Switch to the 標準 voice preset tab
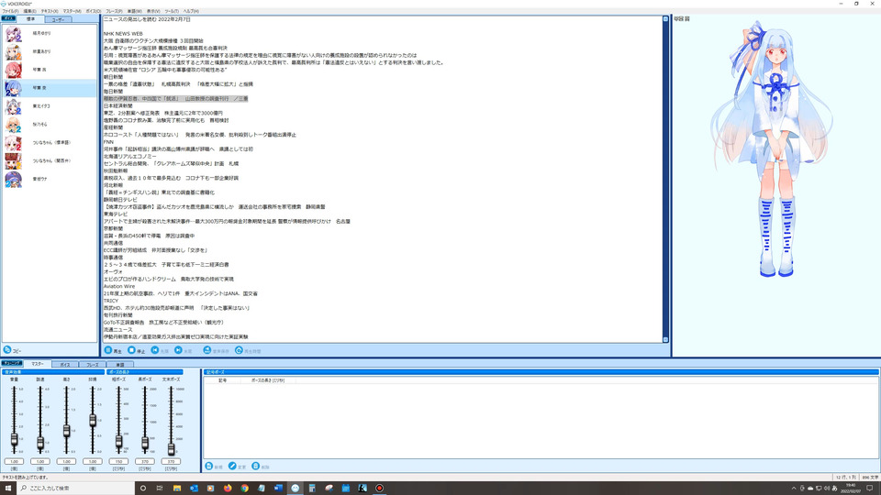The height and width of the screenshot is (495, 881). tap(30, 19)
